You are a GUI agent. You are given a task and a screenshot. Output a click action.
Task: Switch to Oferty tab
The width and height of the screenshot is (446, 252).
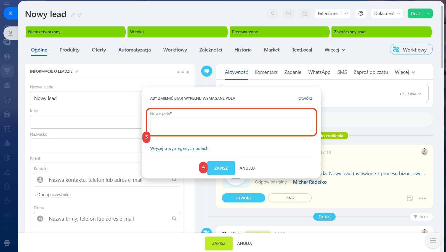(99, 50)
